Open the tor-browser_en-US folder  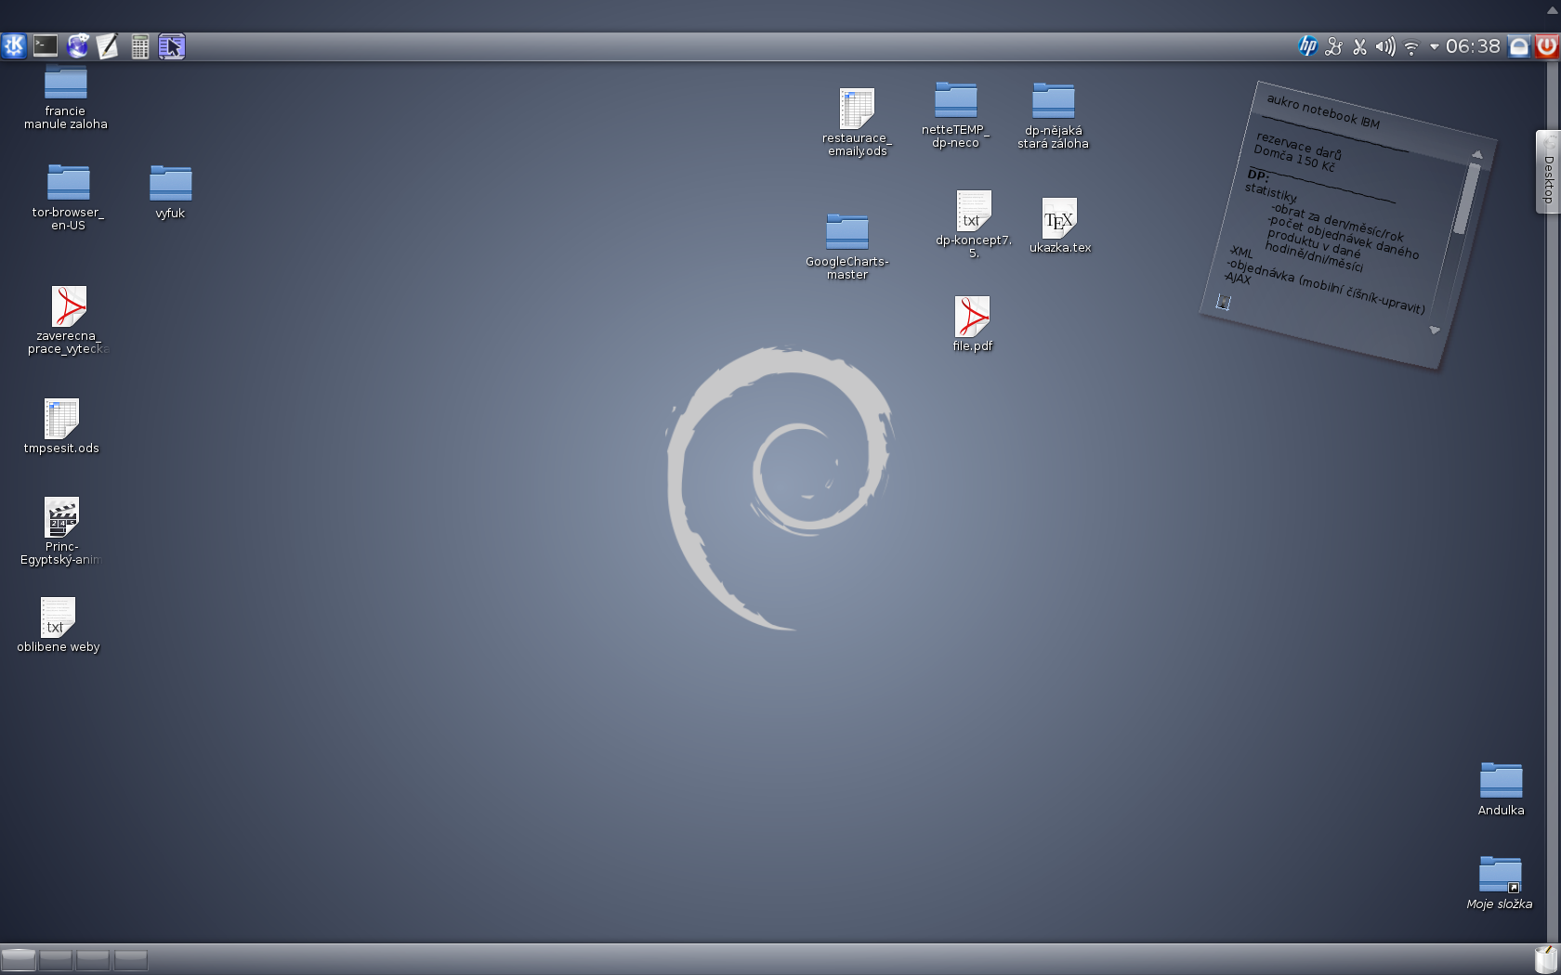click(x=68, y=197)
